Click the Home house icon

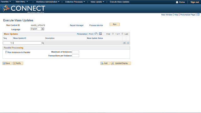point(177,2)
